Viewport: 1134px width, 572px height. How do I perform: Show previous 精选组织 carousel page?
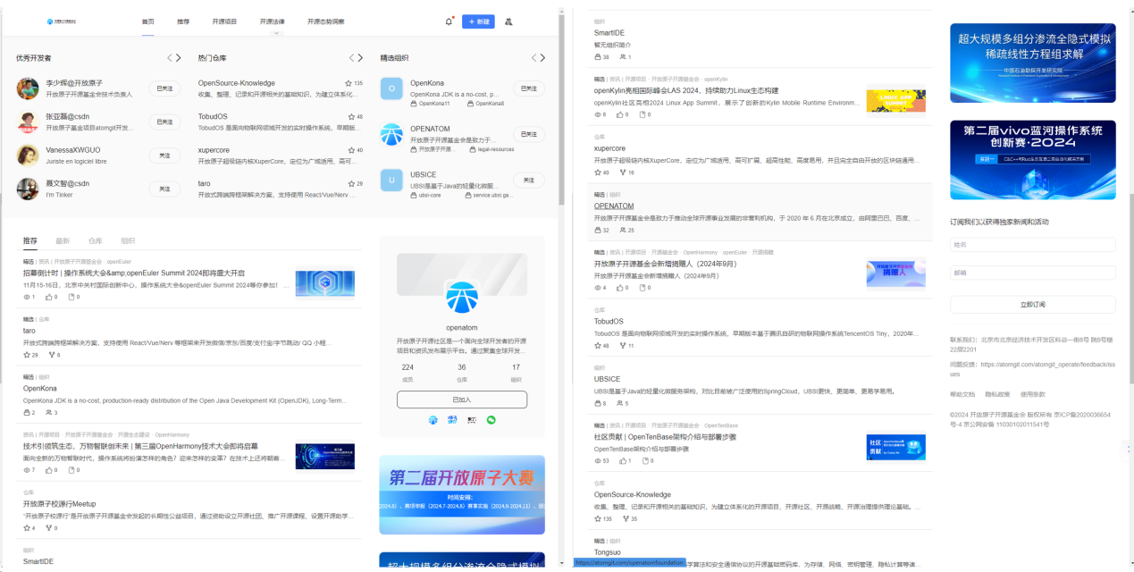point(533,58)
